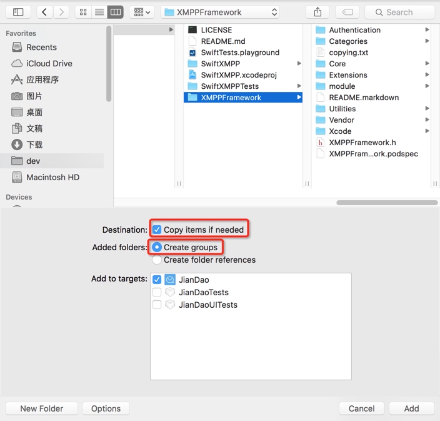This screenshot has width=440, height=421.
Task: Click the horizontal scrollbar of column browser
Action: [387, 203]
